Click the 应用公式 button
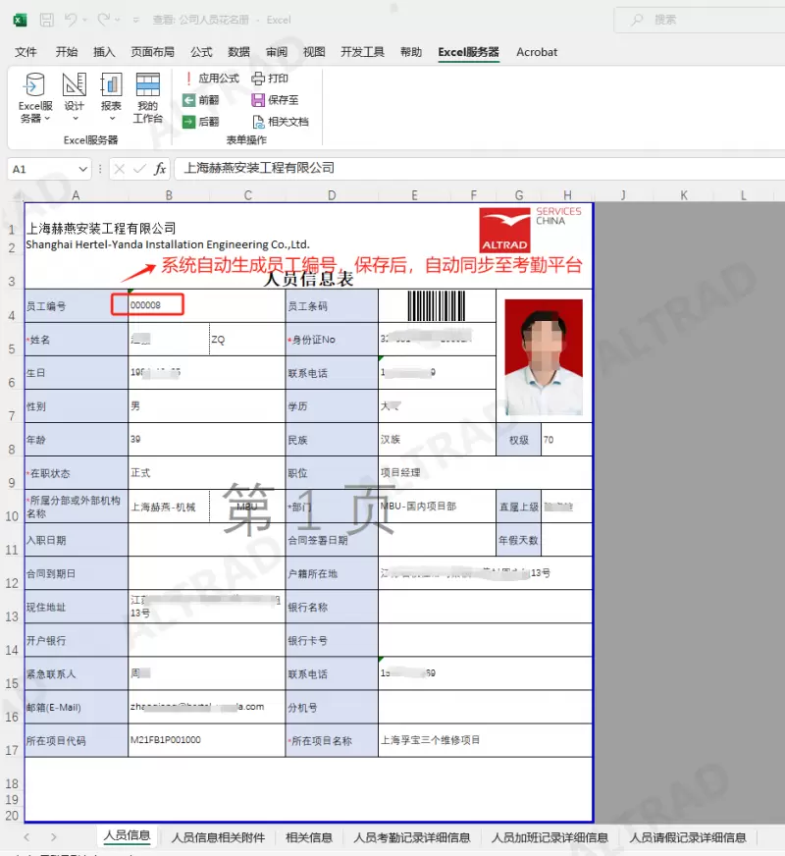The height and width of the screenshot is (856, 785). (x=210, y=79)
